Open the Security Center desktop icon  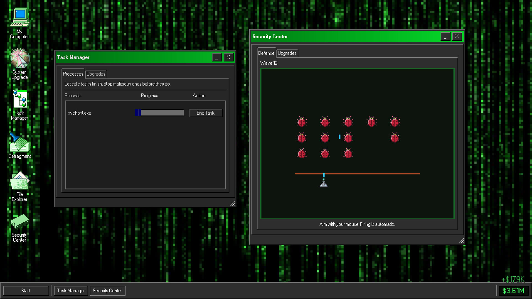point(19,228)
